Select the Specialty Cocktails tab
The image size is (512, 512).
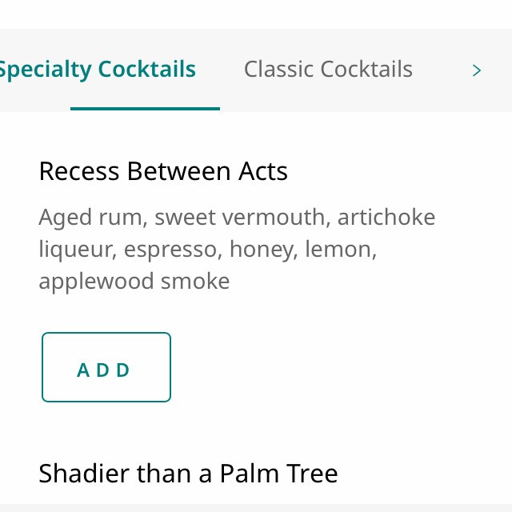pos(98,70)
